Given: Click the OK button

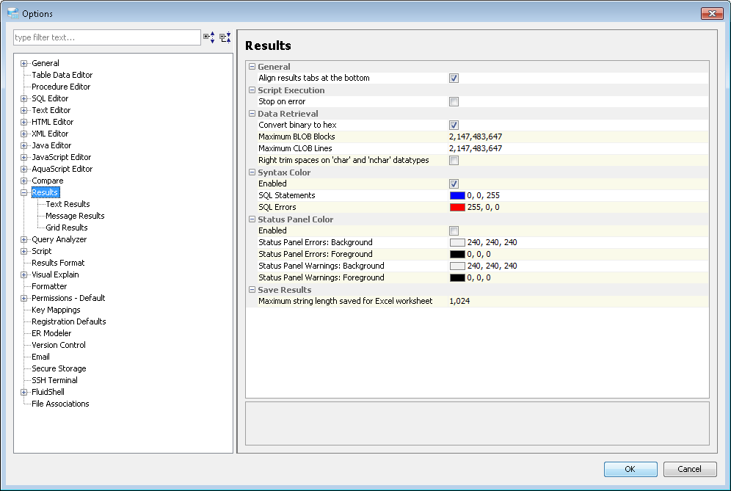Looking at the screenshot, I should (x=630, y=469).
